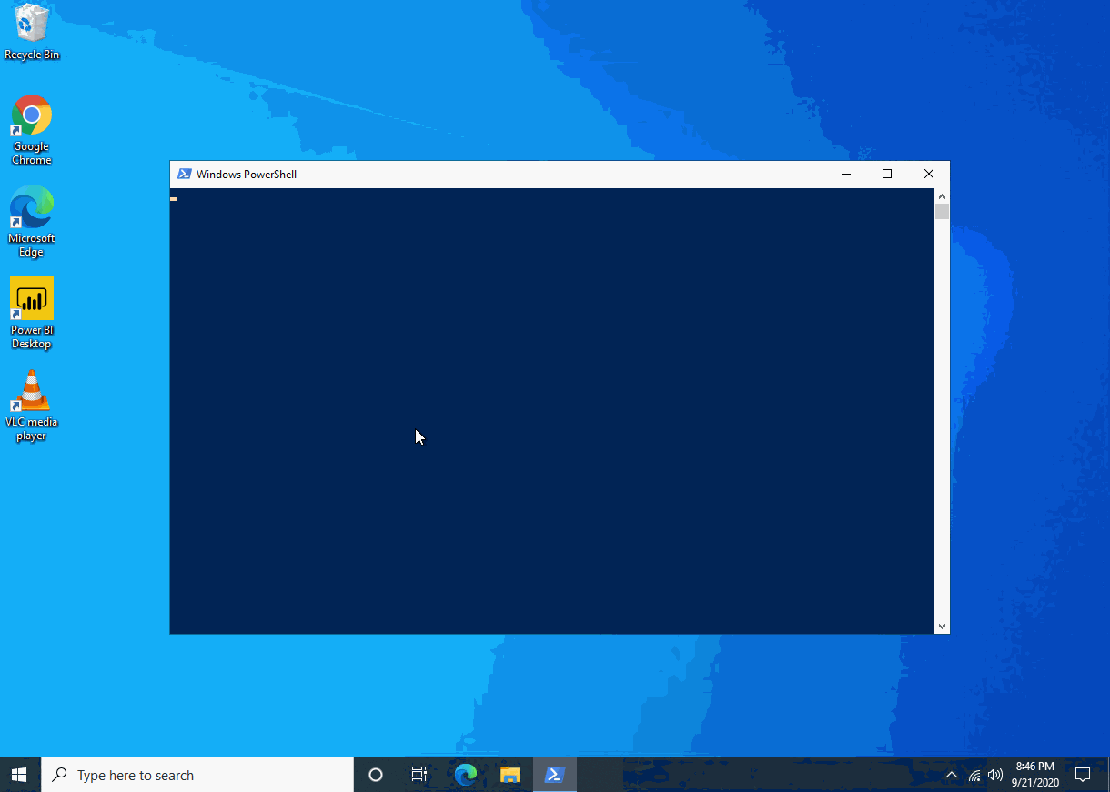The width and height of the screenshot is (1110, 792).
Task: Select the Microsoft Edge desktop shortcut
Action: coord(32,222)
